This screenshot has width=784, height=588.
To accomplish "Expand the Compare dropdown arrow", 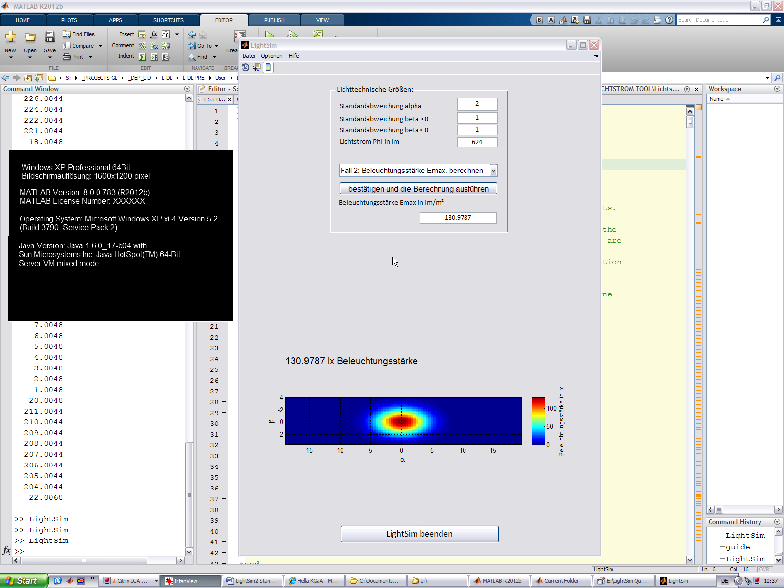I will click(101, 46).
